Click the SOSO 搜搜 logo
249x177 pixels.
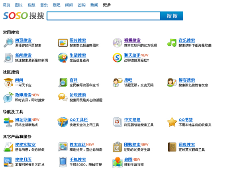[x=24, y=16]
